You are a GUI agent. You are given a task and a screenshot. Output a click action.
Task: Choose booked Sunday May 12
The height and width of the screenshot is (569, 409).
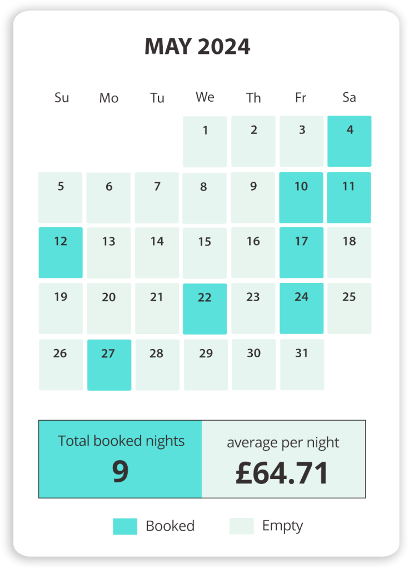[x=61, y=252]
